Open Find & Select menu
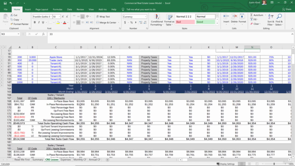Viewport: 295px width, 166px height. point(279,20)
